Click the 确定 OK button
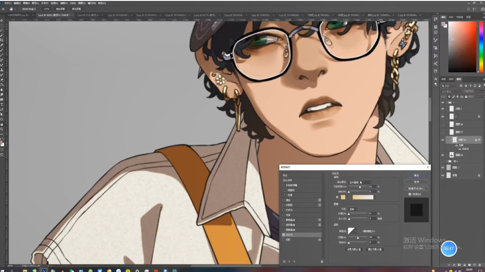This screenshot has width=485, height=272. [x=416, y=176]
